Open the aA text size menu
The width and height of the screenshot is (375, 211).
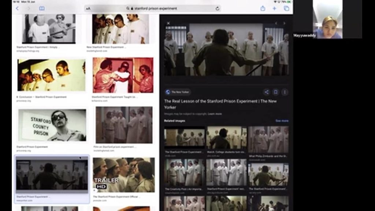(x=88, y=9)
